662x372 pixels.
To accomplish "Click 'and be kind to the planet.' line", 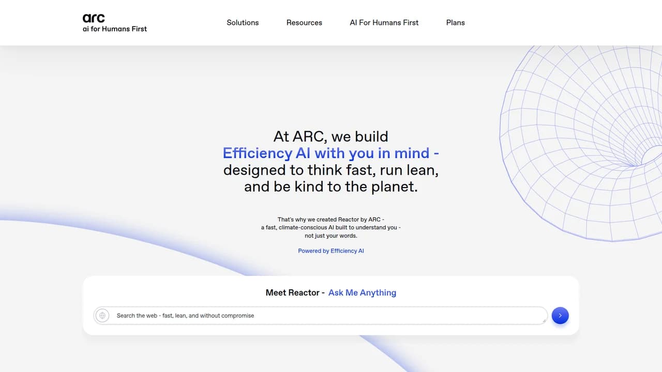I will [x=331, y=186].
